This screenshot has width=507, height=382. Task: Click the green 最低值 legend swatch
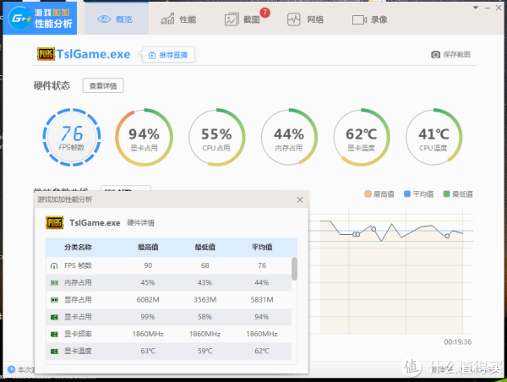446,194
